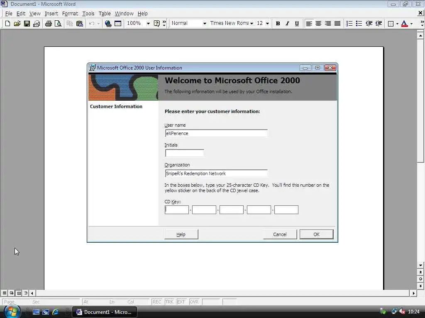Click the vertical scrollbar down arrow
Image resolution: width=425 pixels, height=318 pixels.
420,265
